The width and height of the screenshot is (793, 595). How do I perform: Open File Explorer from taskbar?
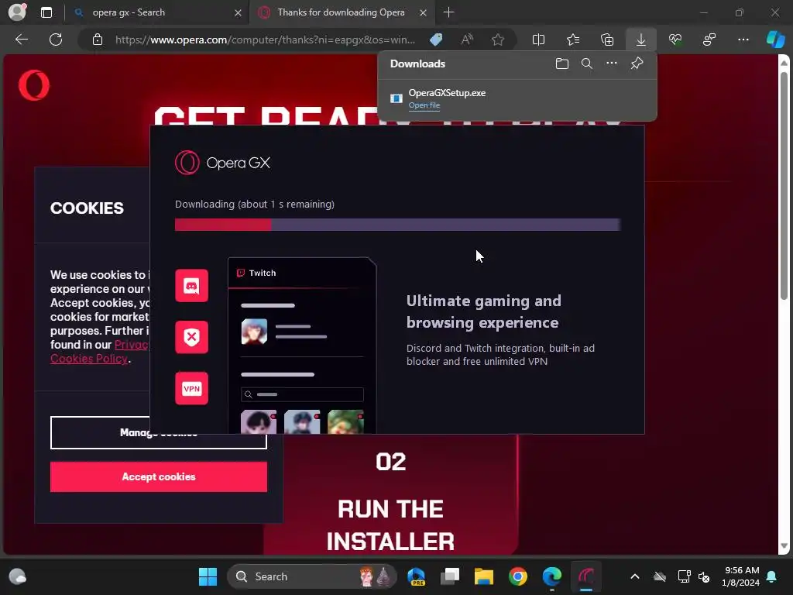[x=483, y=576]
